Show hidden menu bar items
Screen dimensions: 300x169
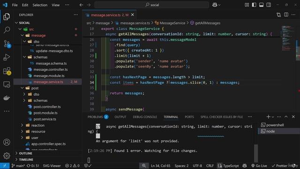67,5
